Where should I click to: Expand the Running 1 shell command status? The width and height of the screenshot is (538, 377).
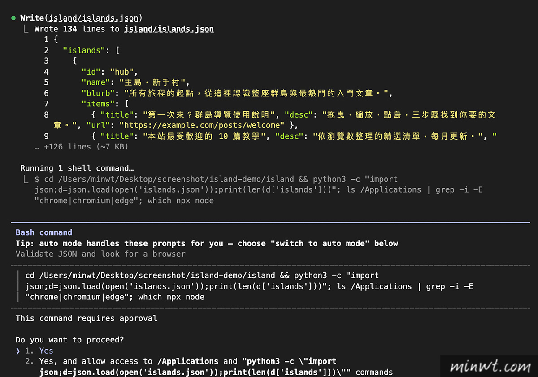tap(77, 168)
